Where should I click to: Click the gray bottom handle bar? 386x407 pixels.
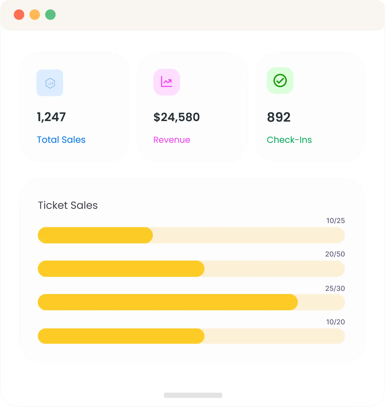[193, 395]
